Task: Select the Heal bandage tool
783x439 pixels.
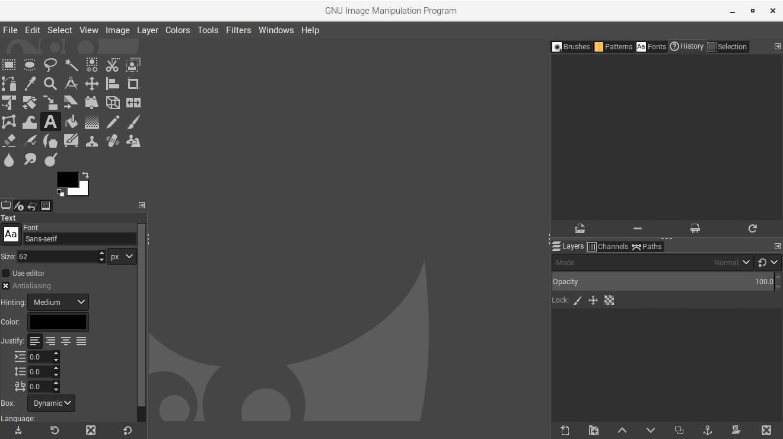Action: coord(113,141)
